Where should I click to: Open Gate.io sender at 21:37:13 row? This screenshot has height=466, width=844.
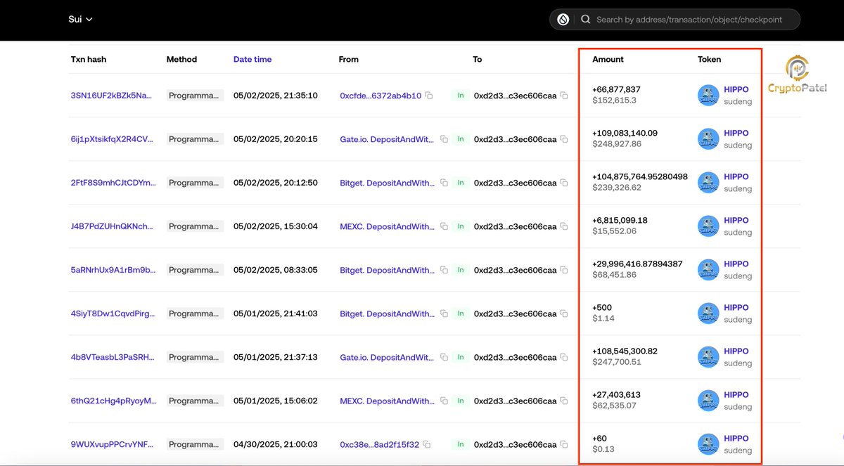click(x=387, y=357)
